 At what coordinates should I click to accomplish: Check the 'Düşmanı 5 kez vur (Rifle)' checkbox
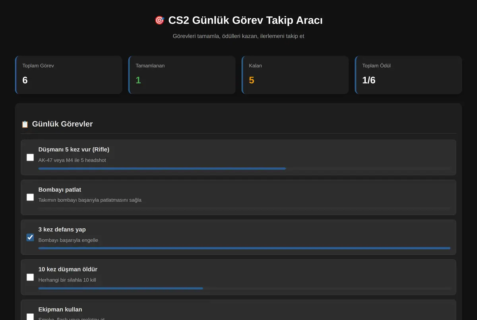coord(30,157)
